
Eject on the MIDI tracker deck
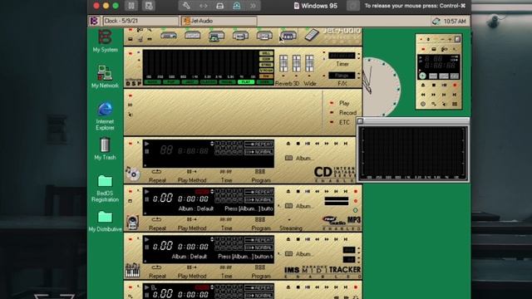(288, 239)
